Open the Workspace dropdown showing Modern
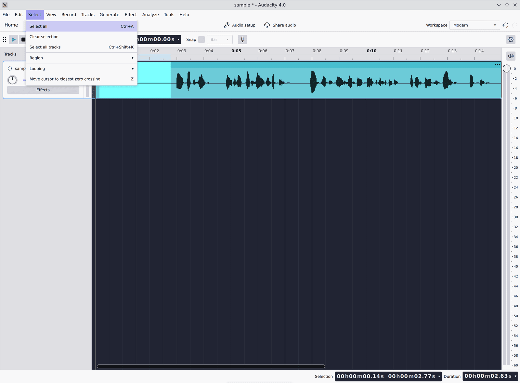The image size is (520, 383). point(474,25)
